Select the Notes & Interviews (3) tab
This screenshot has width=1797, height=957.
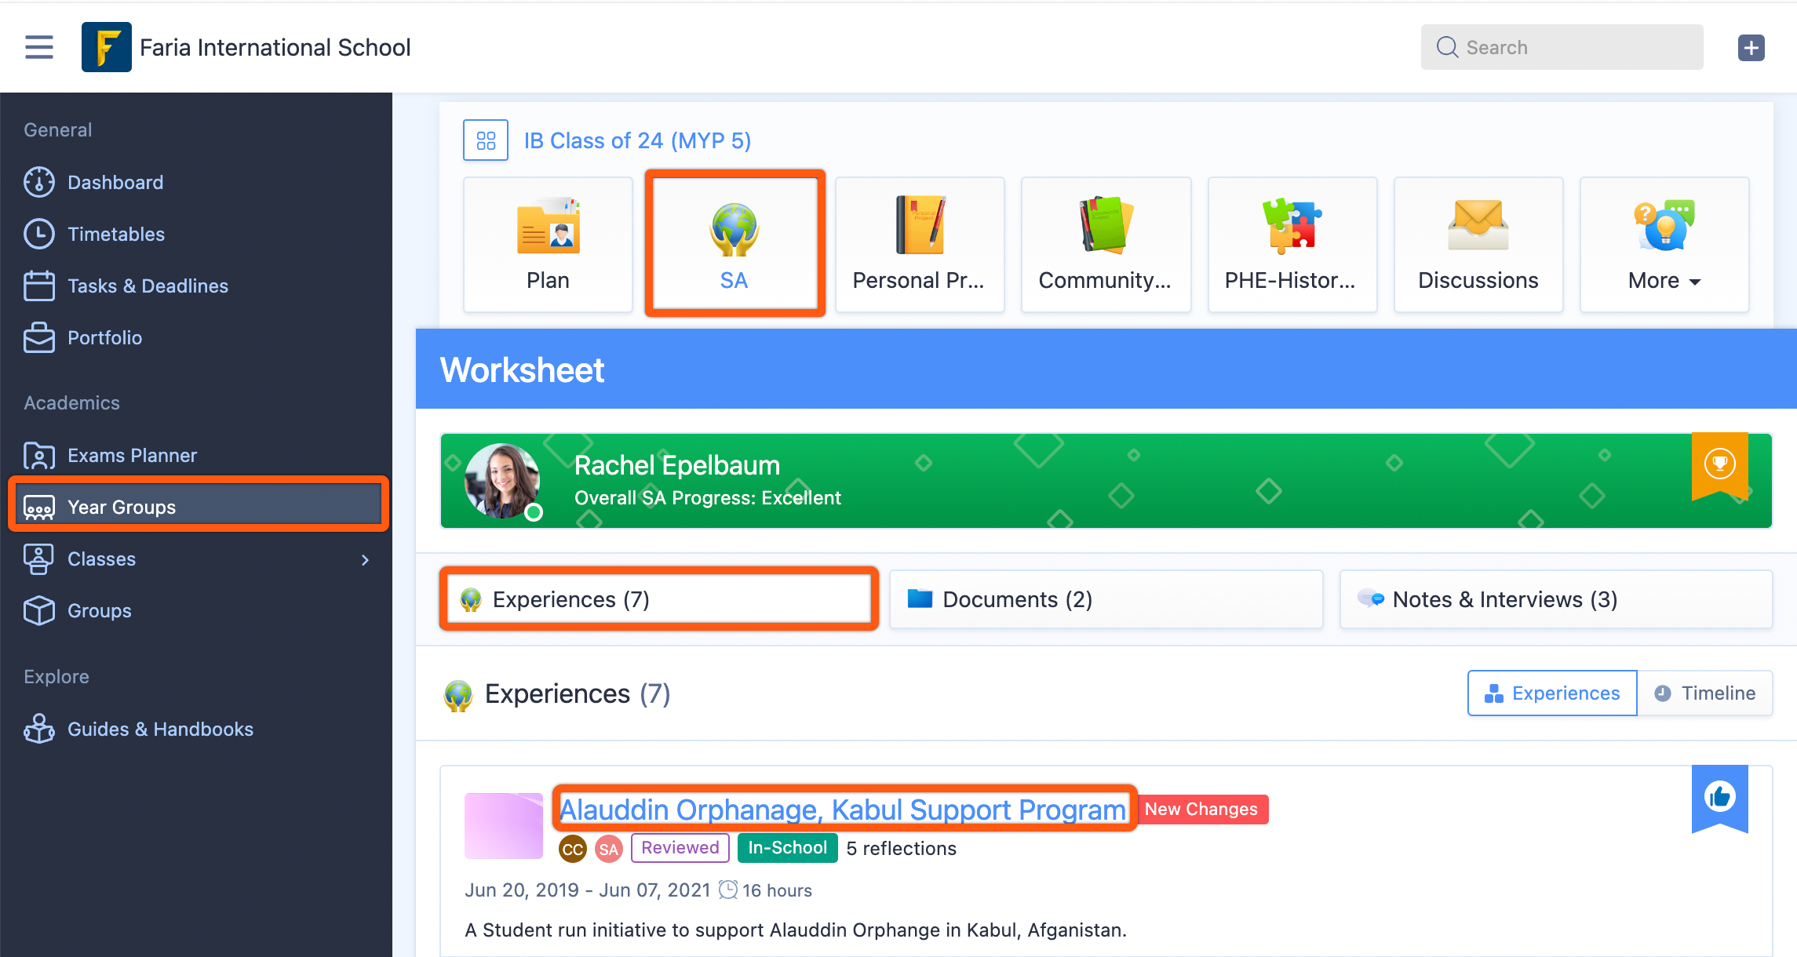[1555, 599]
